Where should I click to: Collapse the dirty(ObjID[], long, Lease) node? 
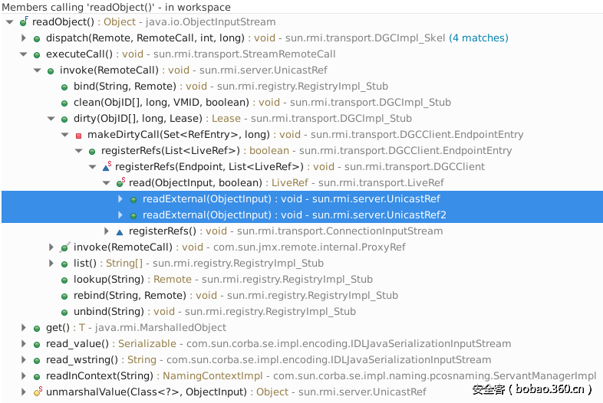(x=51, y=119)
